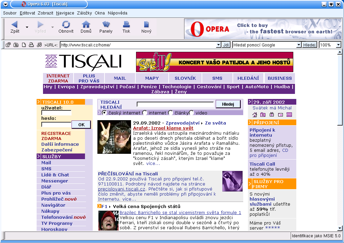Open the Soubor menu
Screen dimensions: 344x243
tap(10, 13)
